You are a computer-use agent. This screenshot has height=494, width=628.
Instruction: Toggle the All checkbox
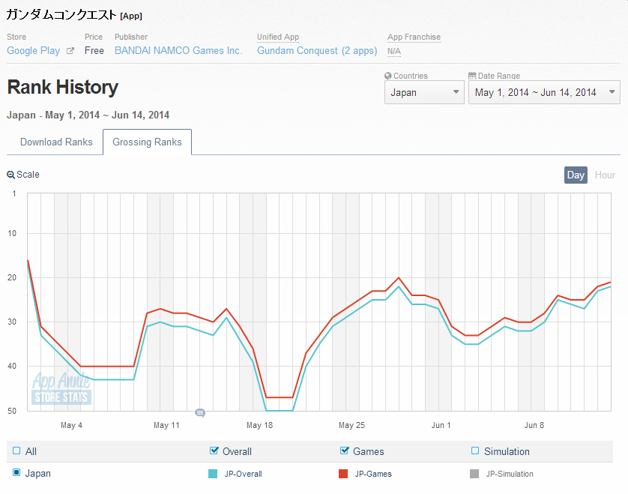(16, 451)
